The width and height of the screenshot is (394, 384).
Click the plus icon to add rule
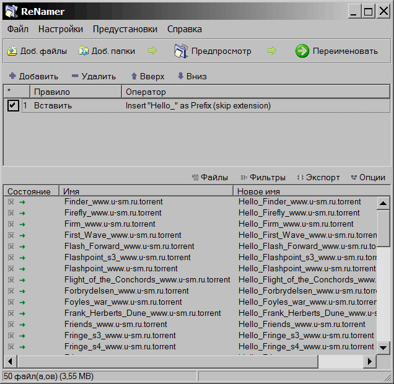(12, 76)
